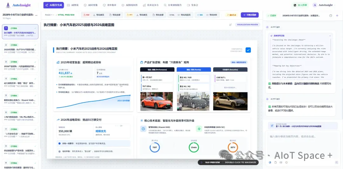Viewport: 343px width, 169px height.
Task: Click the VISUALIZATION PREVIEW badge
Action: (248, 25)
